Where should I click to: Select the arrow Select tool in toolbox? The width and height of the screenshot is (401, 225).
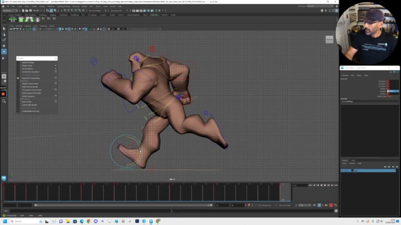click(x=4, y=29)
